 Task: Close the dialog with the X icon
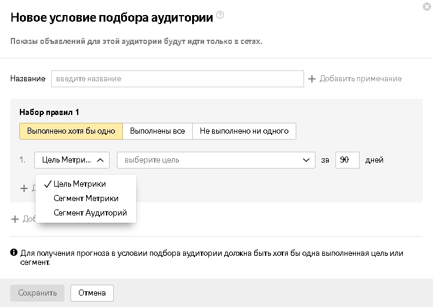point(427,7)
